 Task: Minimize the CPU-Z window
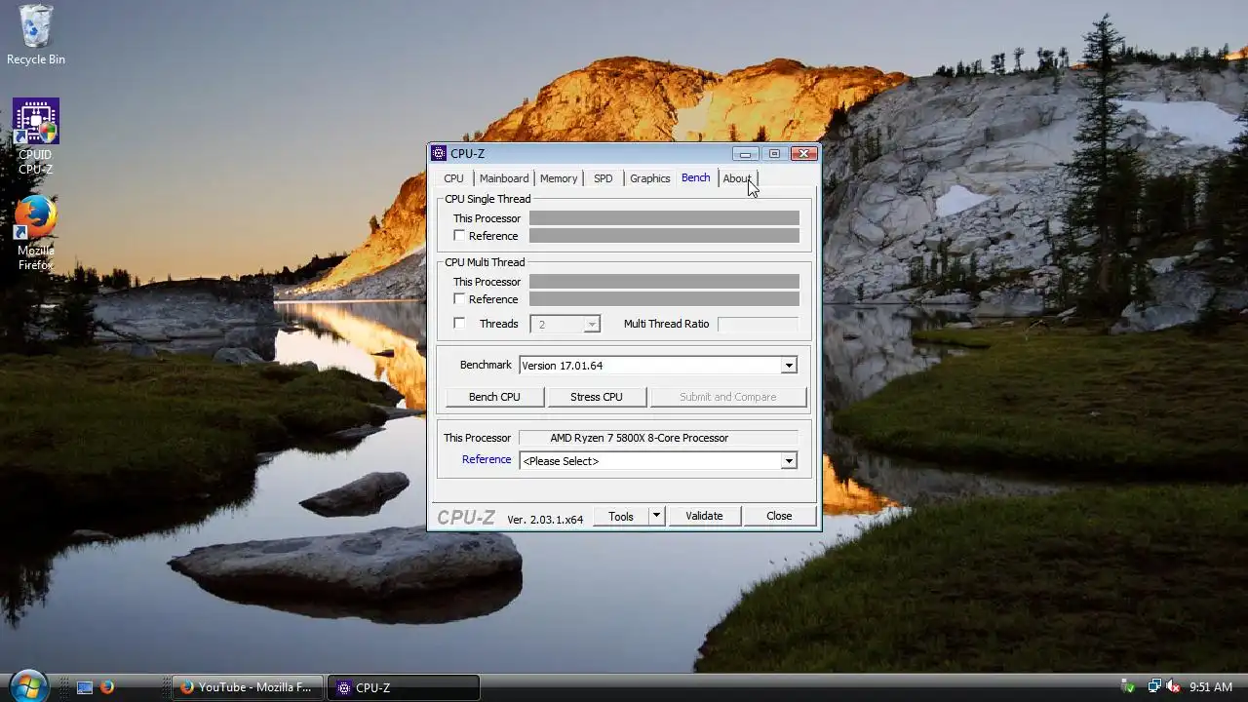tap(745, 153)
